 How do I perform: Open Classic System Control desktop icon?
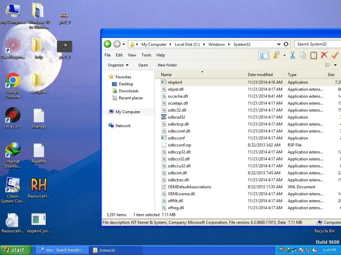13,190
